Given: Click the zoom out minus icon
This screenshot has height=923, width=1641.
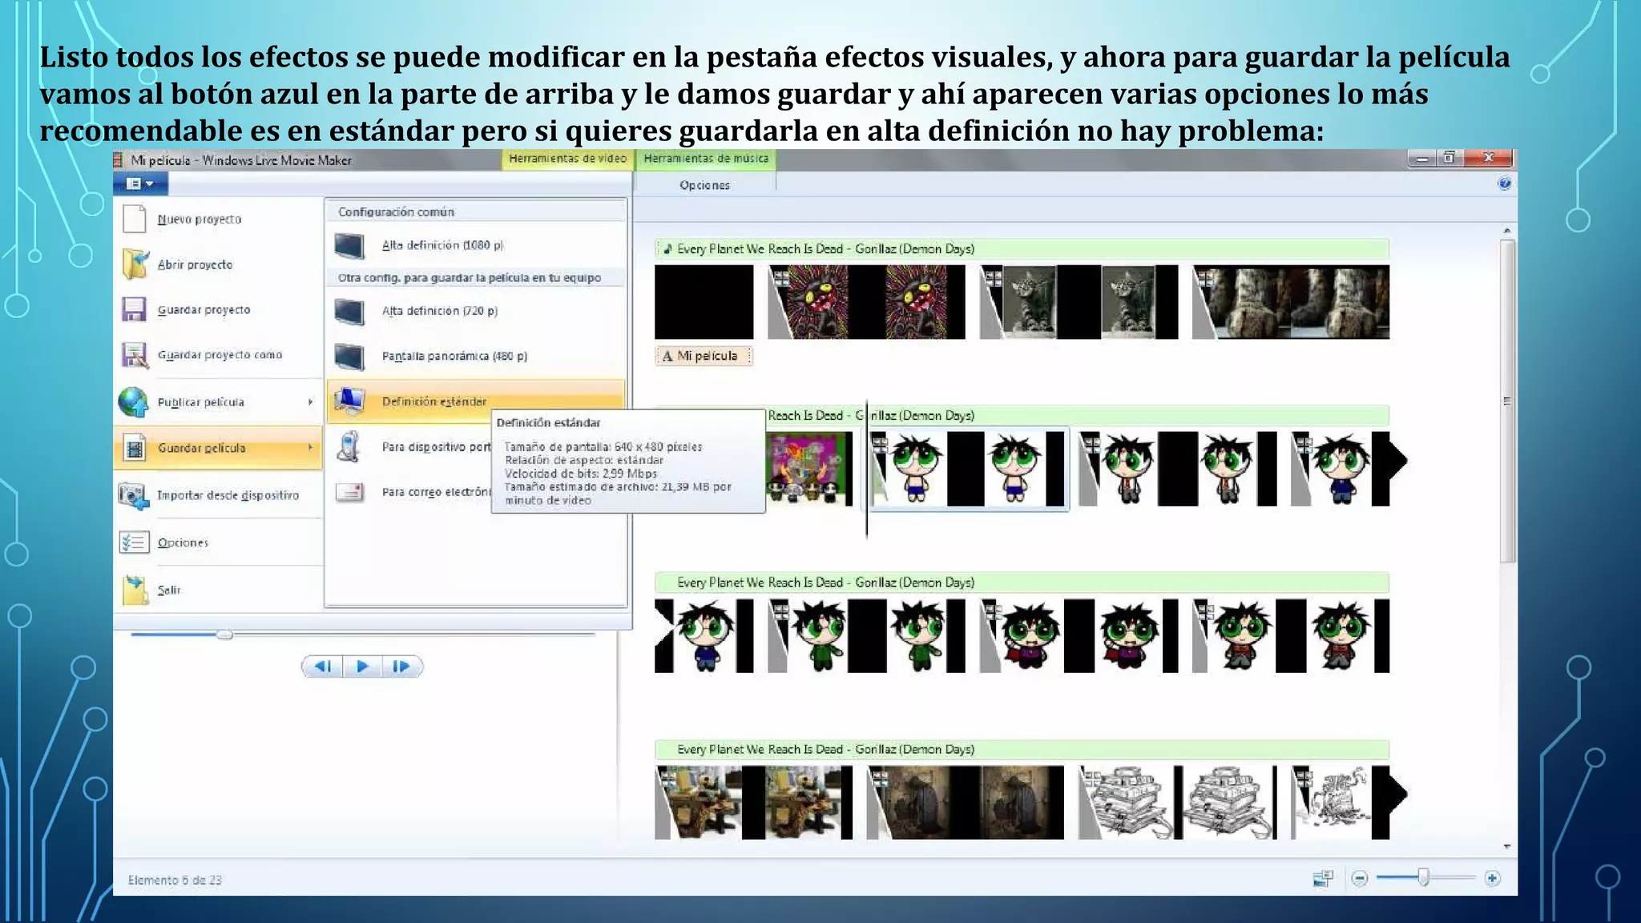Looking at the screenshot, I should pos(1359,878).
